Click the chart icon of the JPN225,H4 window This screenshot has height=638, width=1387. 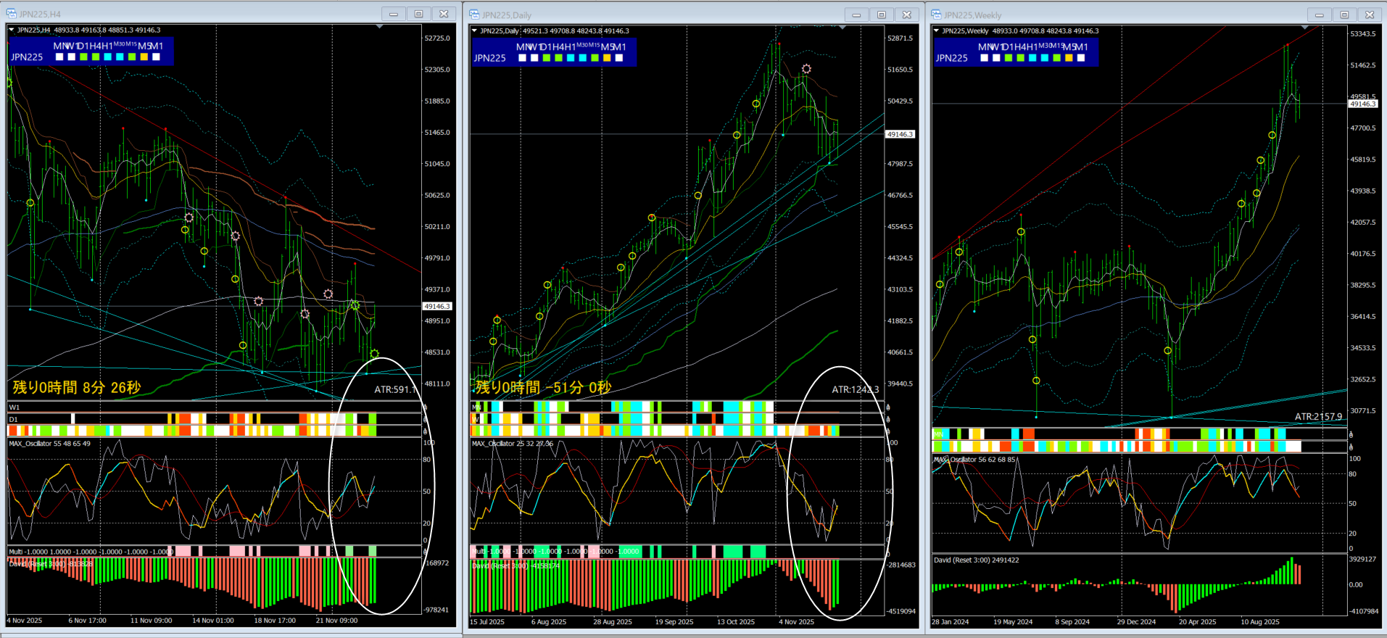click(x=11, y=14)
